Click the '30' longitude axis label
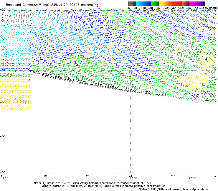This screenshot has width=218, height=191. tap(216, 176)
